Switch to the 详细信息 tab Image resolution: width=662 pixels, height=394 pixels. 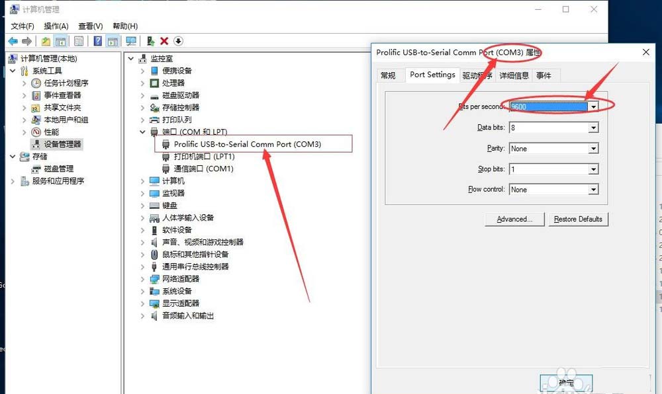[514, 75]
